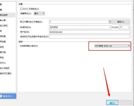The image size is (134, 106).
Task: Click the backup icon beside 备份中心
Action: (x=1, y=96)
